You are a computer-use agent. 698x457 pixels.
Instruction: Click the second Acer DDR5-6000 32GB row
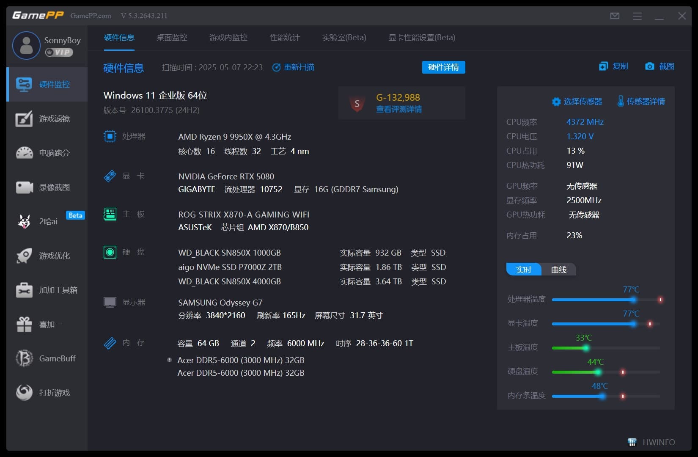(x=241, y=373)
